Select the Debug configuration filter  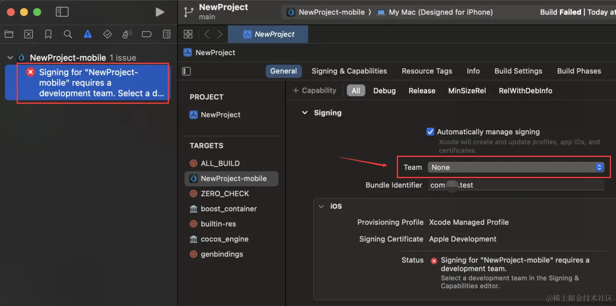384,91
